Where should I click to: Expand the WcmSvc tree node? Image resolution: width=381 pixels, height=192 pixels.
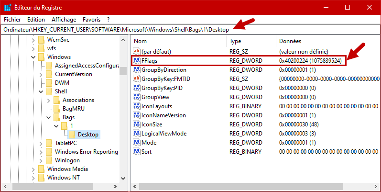[33, 40]
